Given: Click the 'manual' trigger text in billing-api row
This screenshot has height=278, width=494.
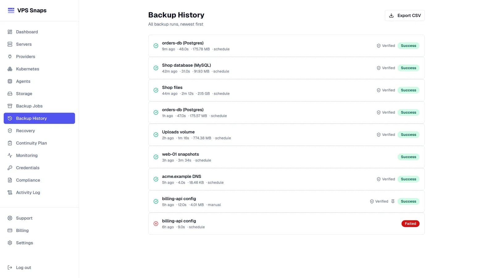Looking at the screenshot, I should pyautogui.click(x=214, y=205).
